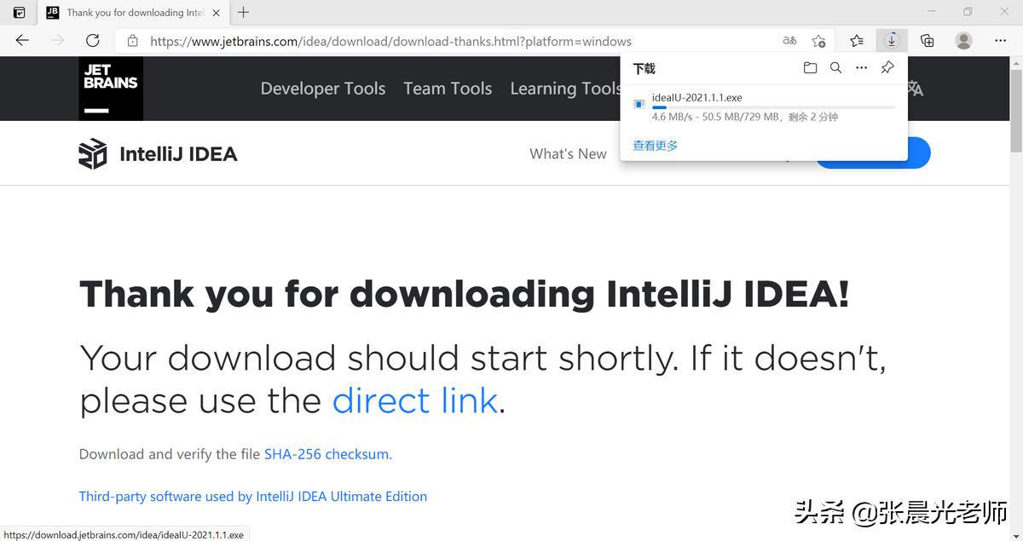Image resolution: width=1023 pixels, height=541 pixels.
Task: View site security lock information
Action: (132, 41)
